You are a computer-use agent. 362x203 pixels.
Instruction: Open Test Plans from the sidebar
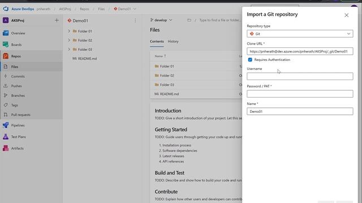point(19,137)
